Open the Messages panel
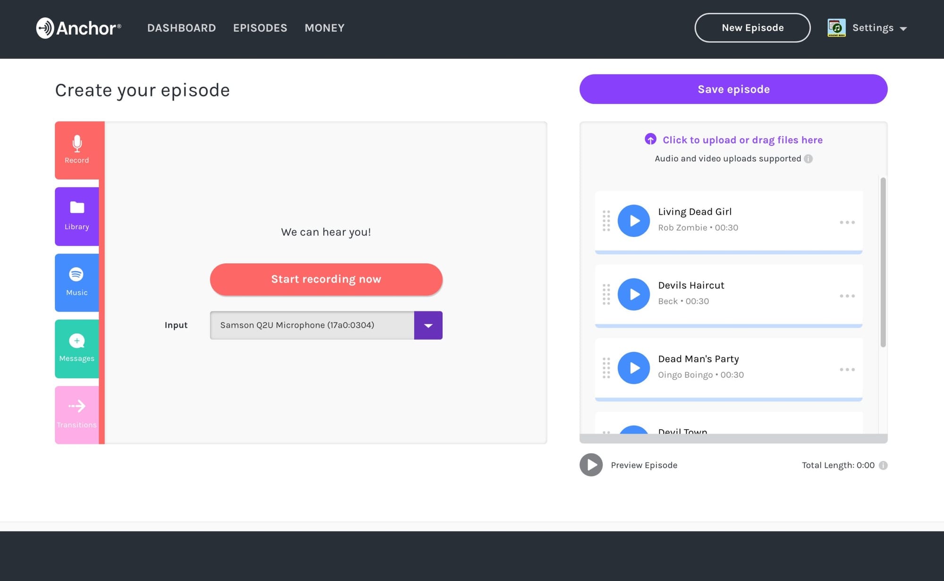 click(77, 349)
